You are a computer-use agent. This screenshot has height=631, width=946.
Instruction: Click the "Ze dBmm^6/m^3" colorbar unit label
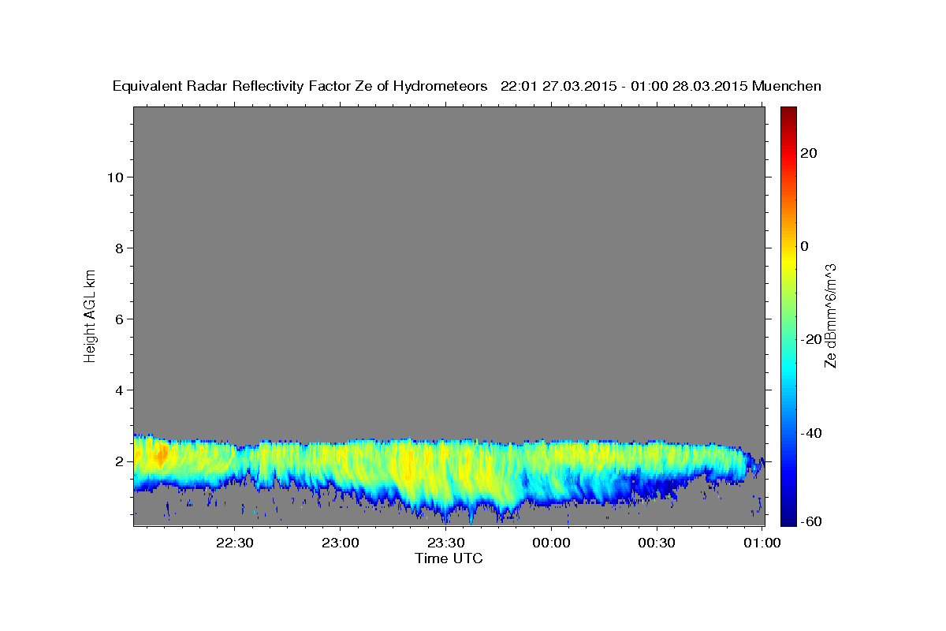[830, 315]
